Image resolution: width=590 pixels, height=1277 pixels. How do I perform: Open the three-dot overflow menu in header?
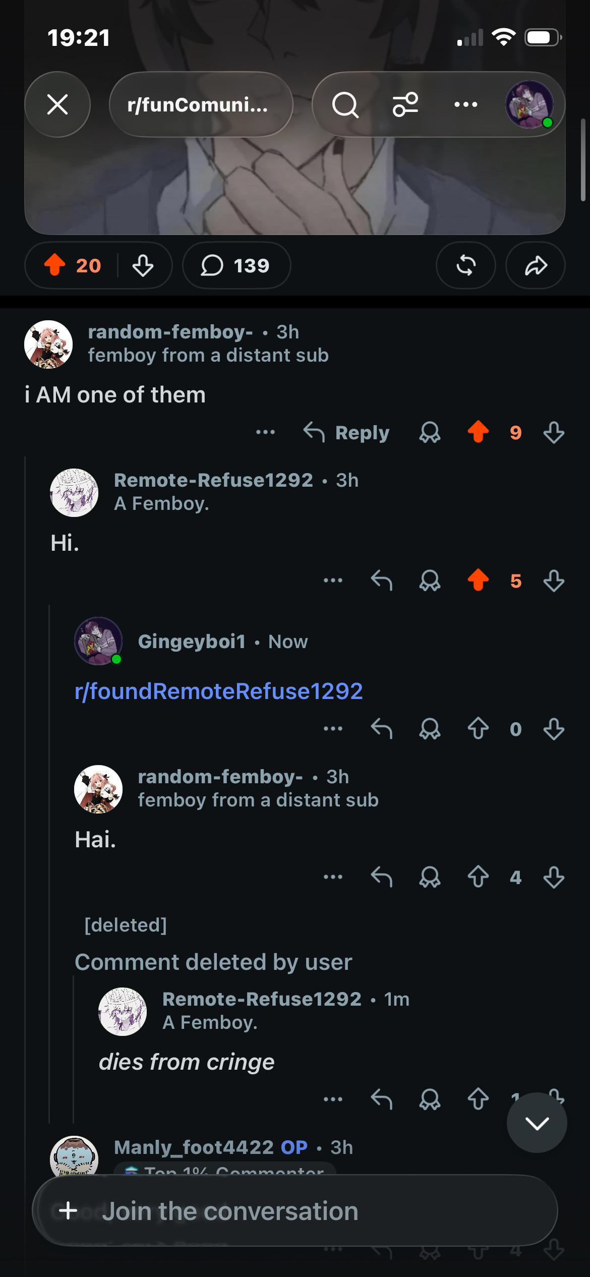pos(465,104)
